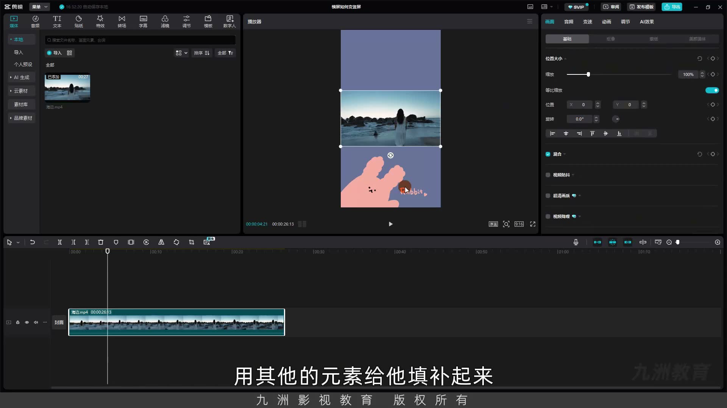The height and width of the screenshot is (408, 727).
Task: Click the timeline zoom slider handle
Action: pyautogui.click(x=678, y=242)
